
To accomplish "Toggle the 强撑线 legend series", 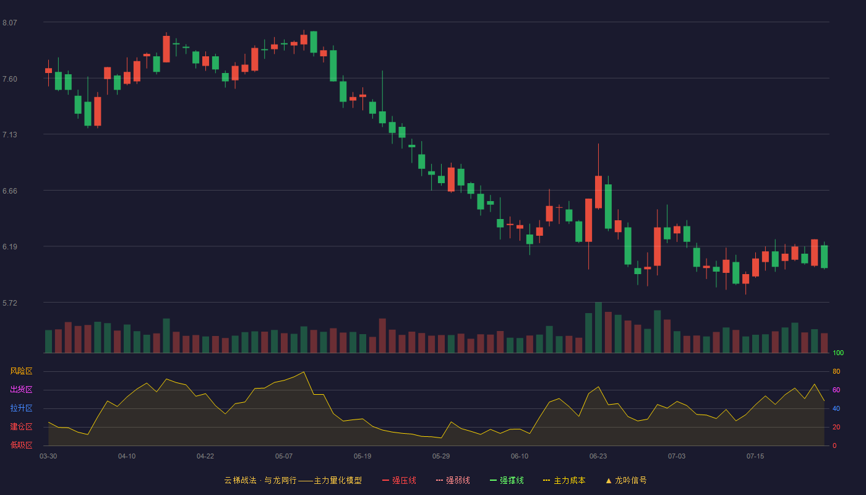I will (507, 480).
